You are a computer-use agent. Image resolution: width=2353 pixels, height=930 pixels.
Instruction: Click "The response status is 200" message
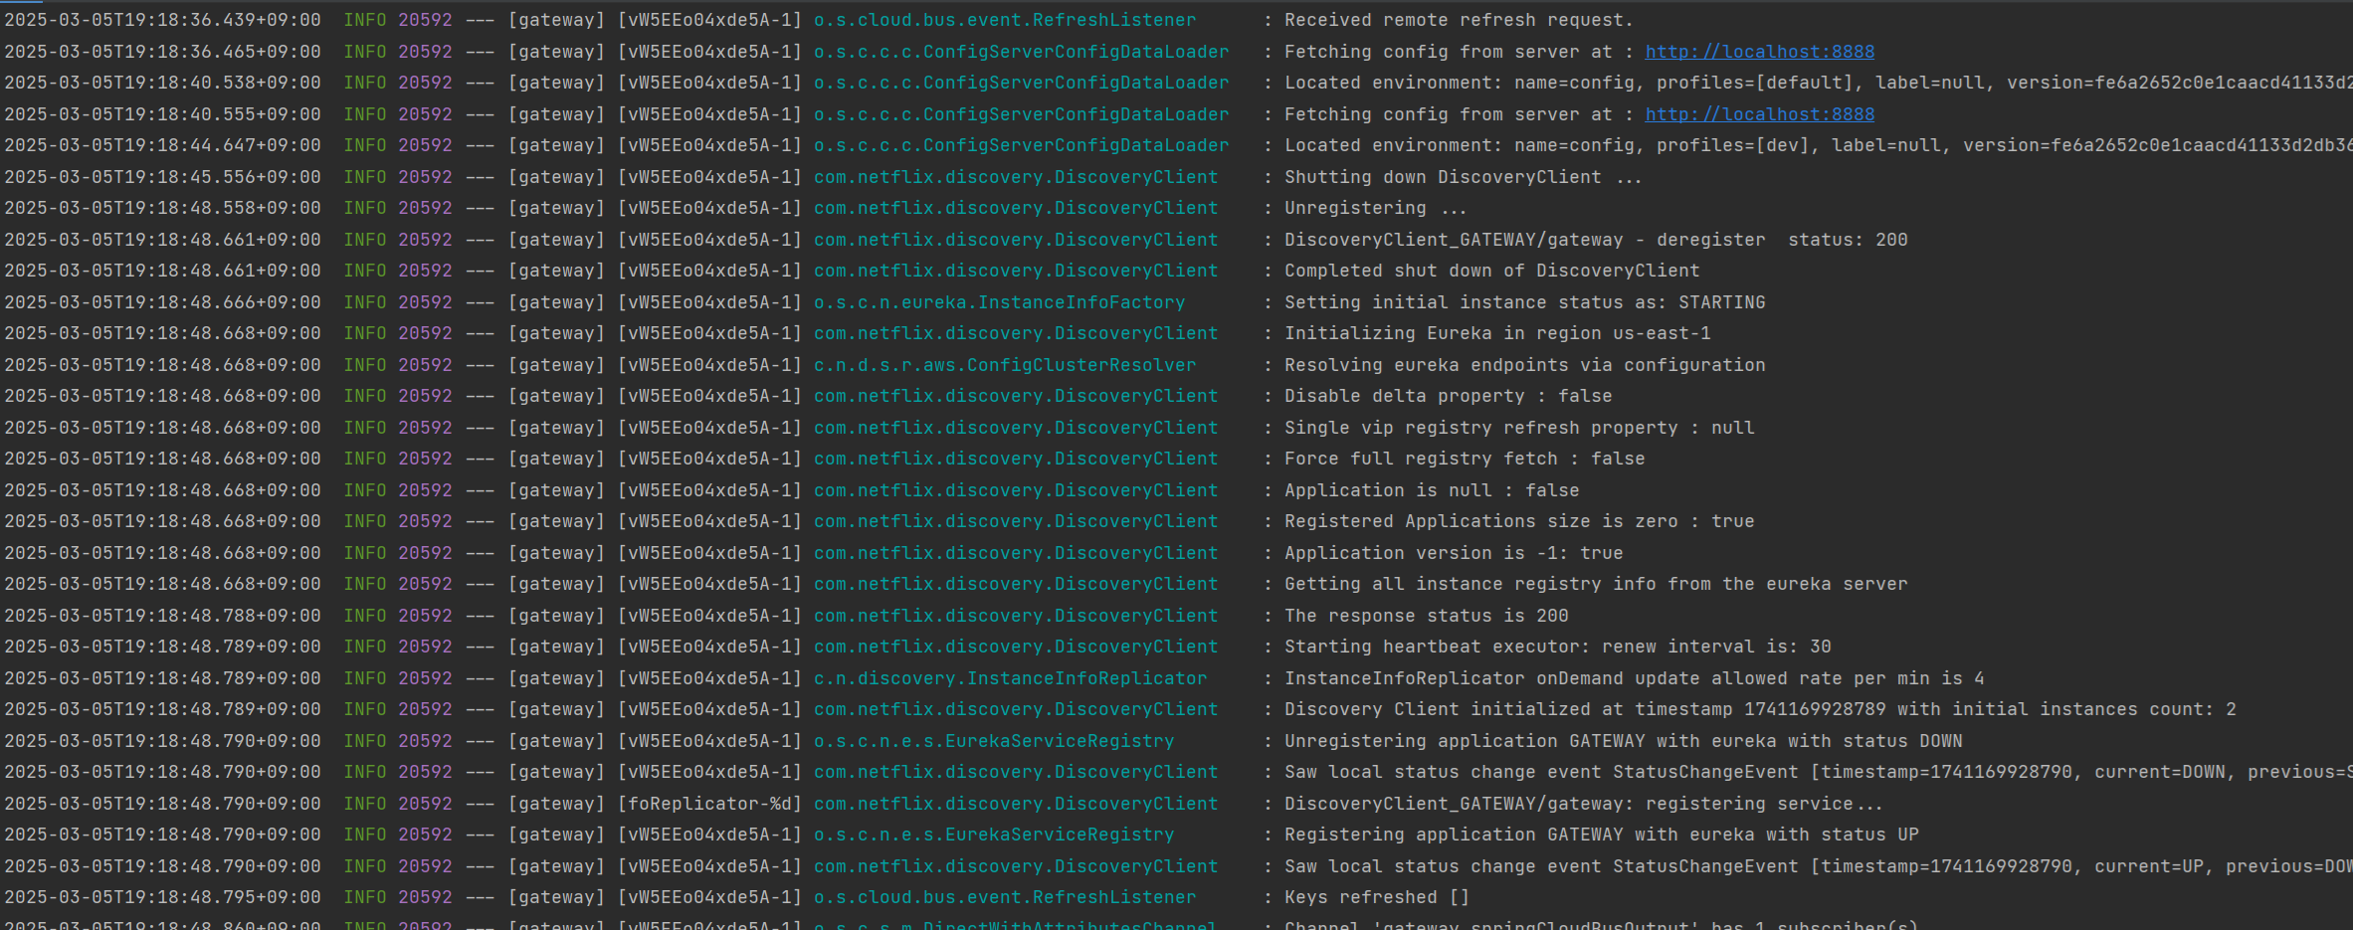tap(1426, 616)
